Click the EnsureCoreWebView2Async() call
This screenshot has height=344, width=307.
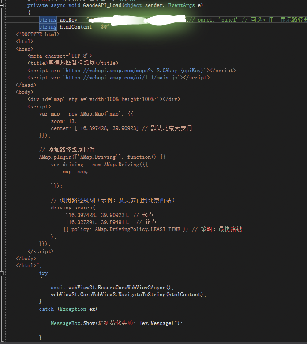134,288
